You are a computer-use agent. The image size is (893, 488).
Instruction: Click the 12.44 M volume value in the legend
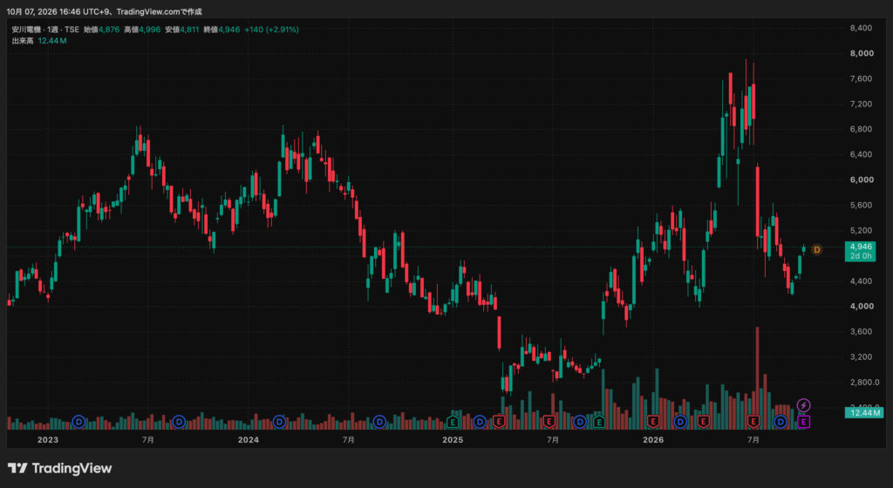[52, 41]
